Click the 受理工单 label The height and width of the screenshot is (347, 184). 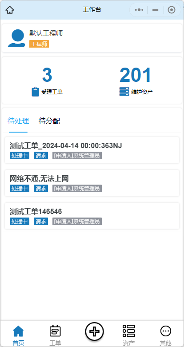point(52,92)
